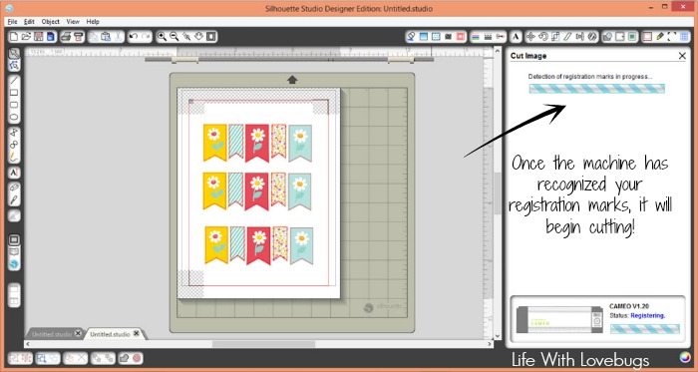Select the Text tool in left toolbar
This screenshot has height=372, width=698.
click(14, 173)
